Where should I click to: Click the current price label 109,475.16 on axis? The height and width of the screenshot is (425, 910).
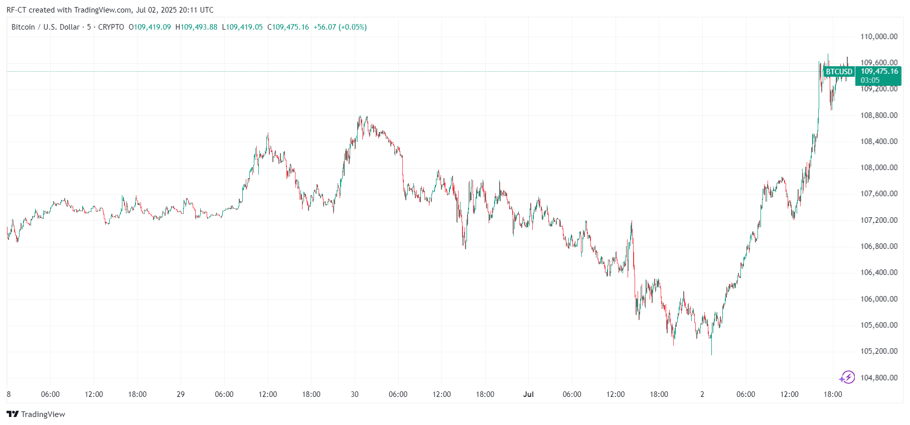click(x=879, y=71)
